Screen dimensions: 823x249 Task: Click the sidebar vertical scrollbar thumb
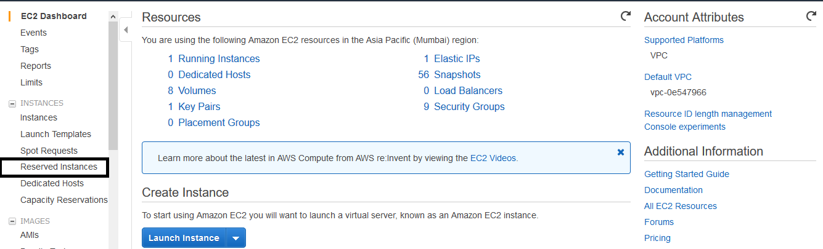[113, 86]
